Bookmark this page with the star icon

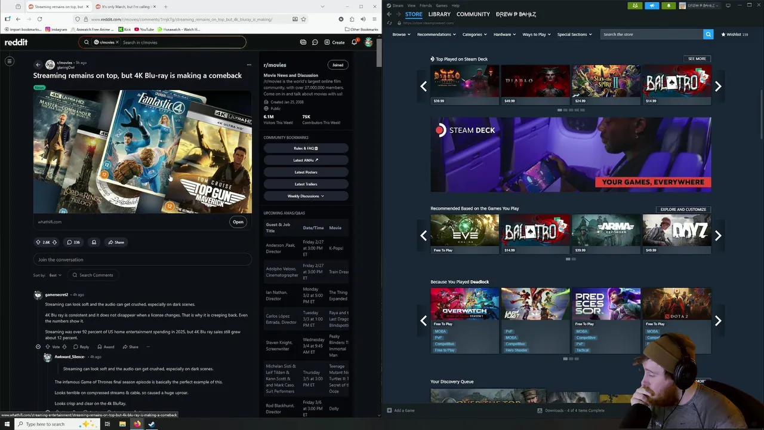[x=303, y=19]
